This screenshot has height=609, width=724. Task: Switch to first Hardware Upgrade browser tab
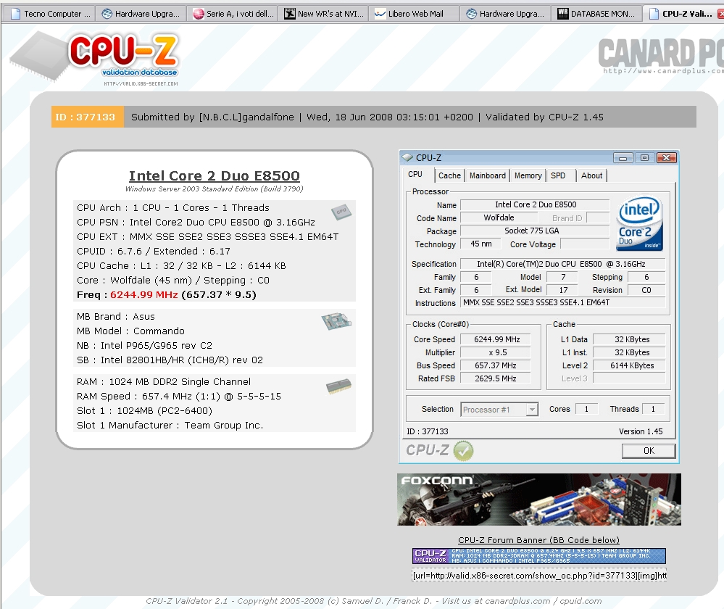[x=141, y=14]
